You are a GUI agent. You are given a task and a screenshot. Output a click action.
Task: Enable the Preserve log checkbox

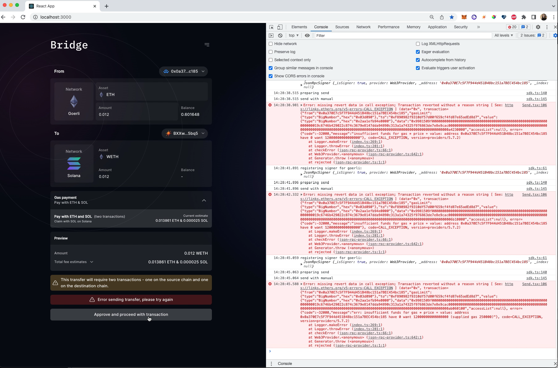pyautogui.click(x=271, y=52)
